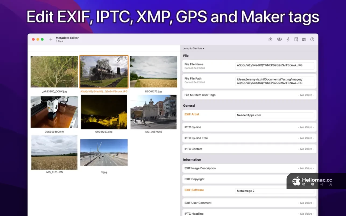Click the plus icon to add files
346x216 pixels.
point(51,39)
